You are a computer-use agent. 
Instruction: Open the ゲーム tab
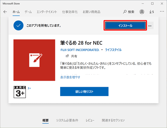tap(28, 12)
